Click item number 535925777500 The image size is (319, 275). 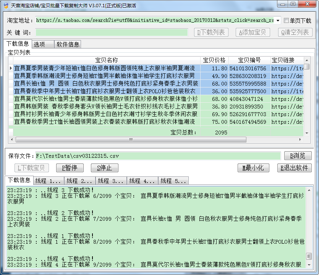pyautogui.click(x=248, y=91)
